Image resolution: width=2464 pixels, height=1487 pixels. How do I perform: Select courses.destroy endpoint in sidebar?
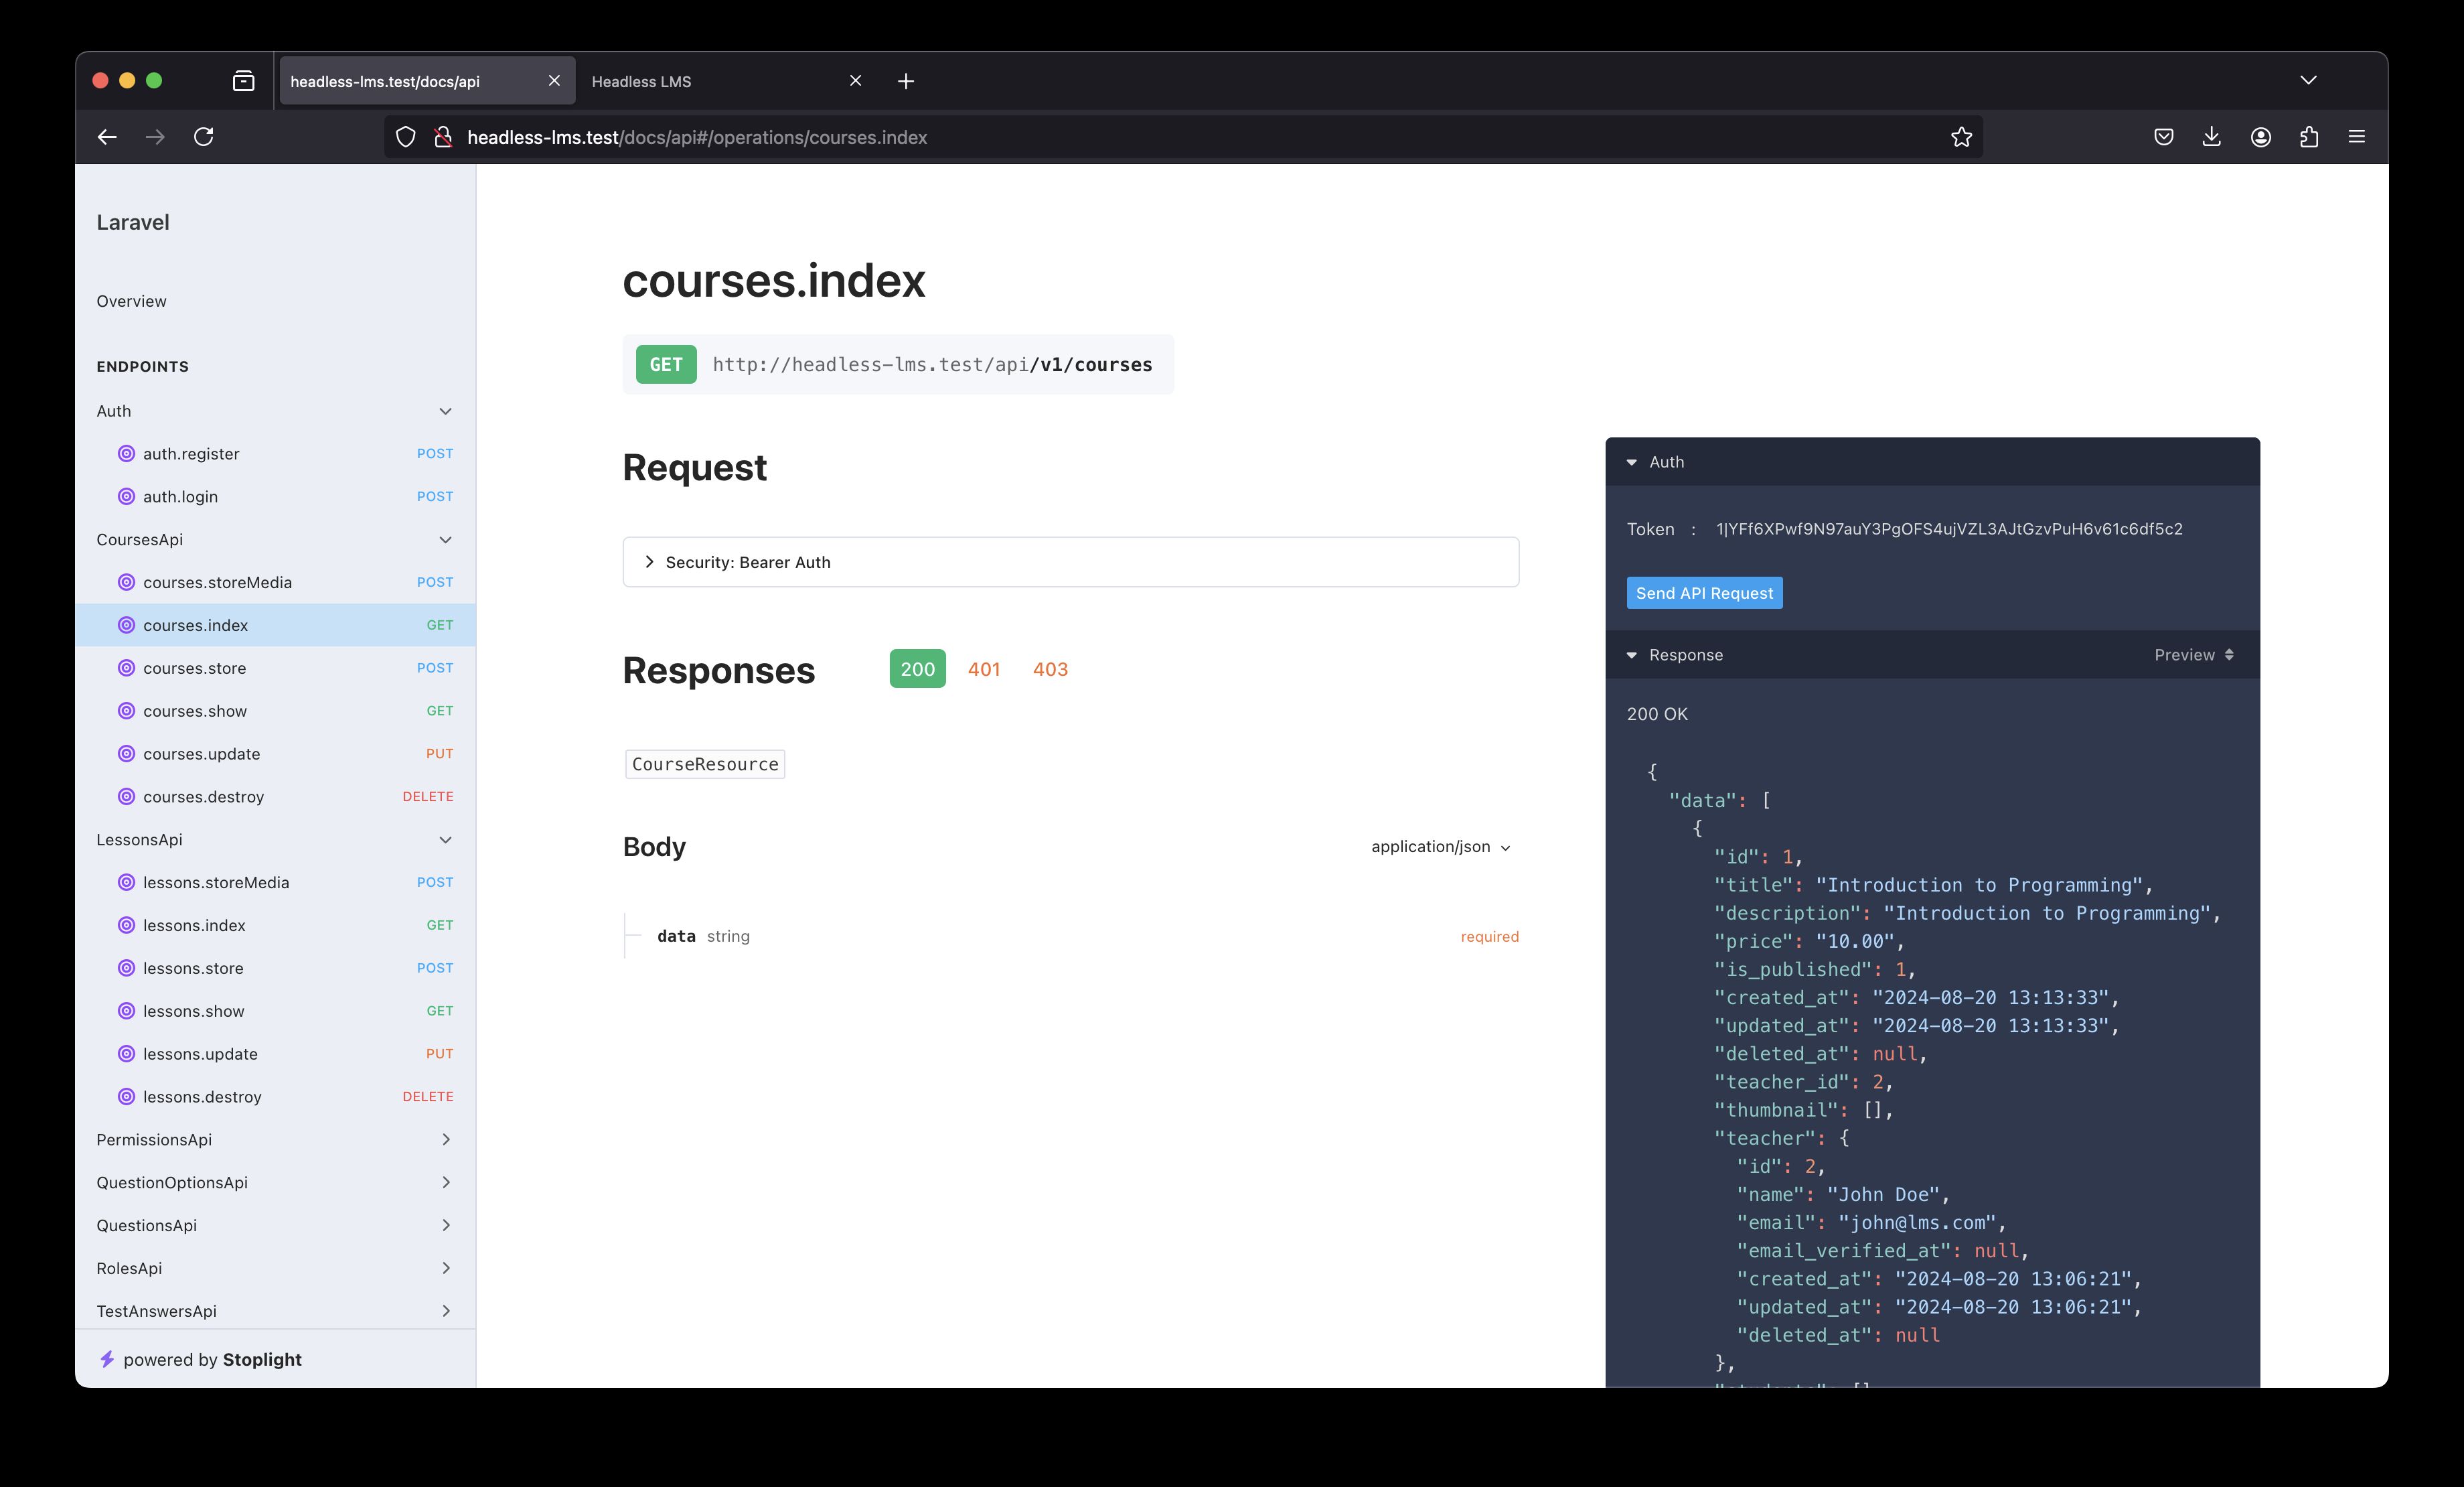[x=203, y=796]
